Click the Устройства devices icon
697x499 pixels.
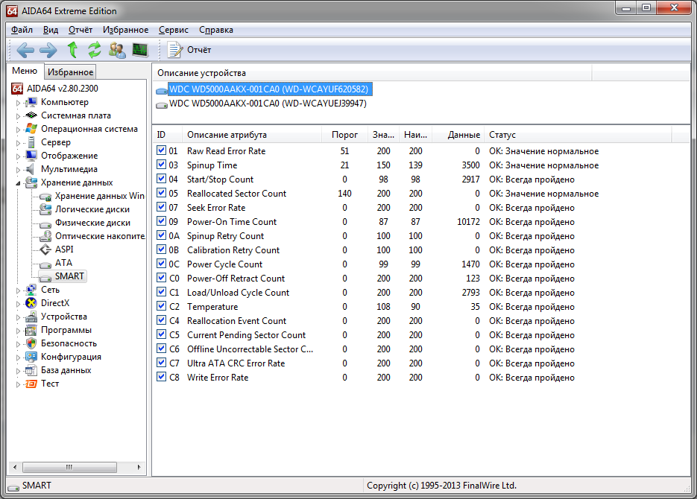pos(31,317)
